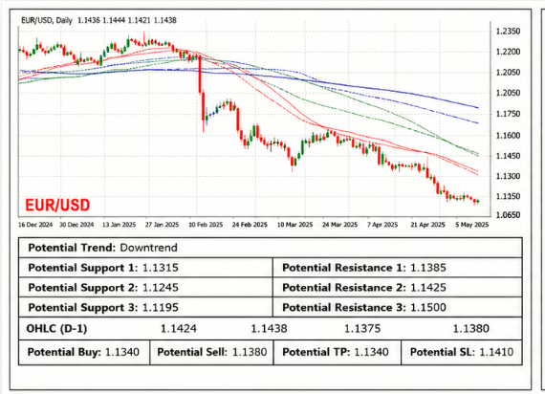Click the "OHLC (D-1)" row label
Screen dimensions: 545x394
(x=56, y=329)
